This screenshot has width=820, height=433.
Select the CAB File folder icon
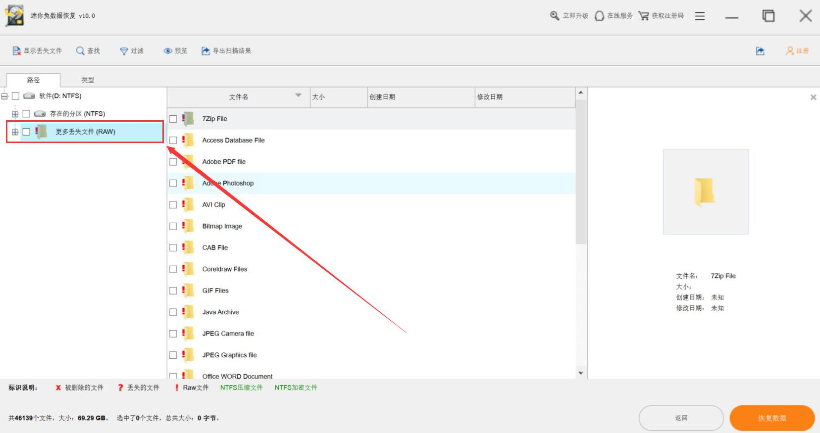pos(188,247)
